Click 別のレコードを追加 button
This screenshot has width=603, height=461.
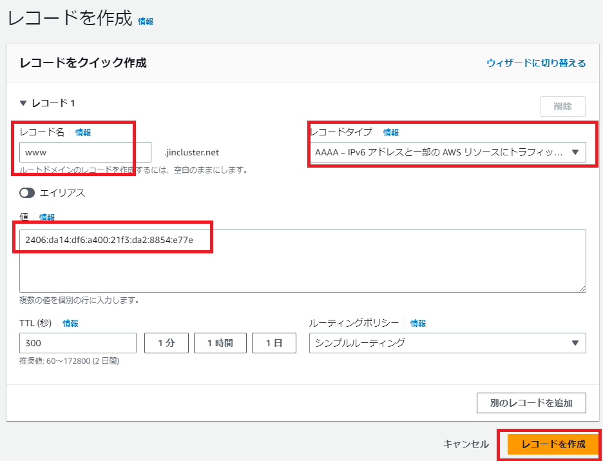point(531,403)
